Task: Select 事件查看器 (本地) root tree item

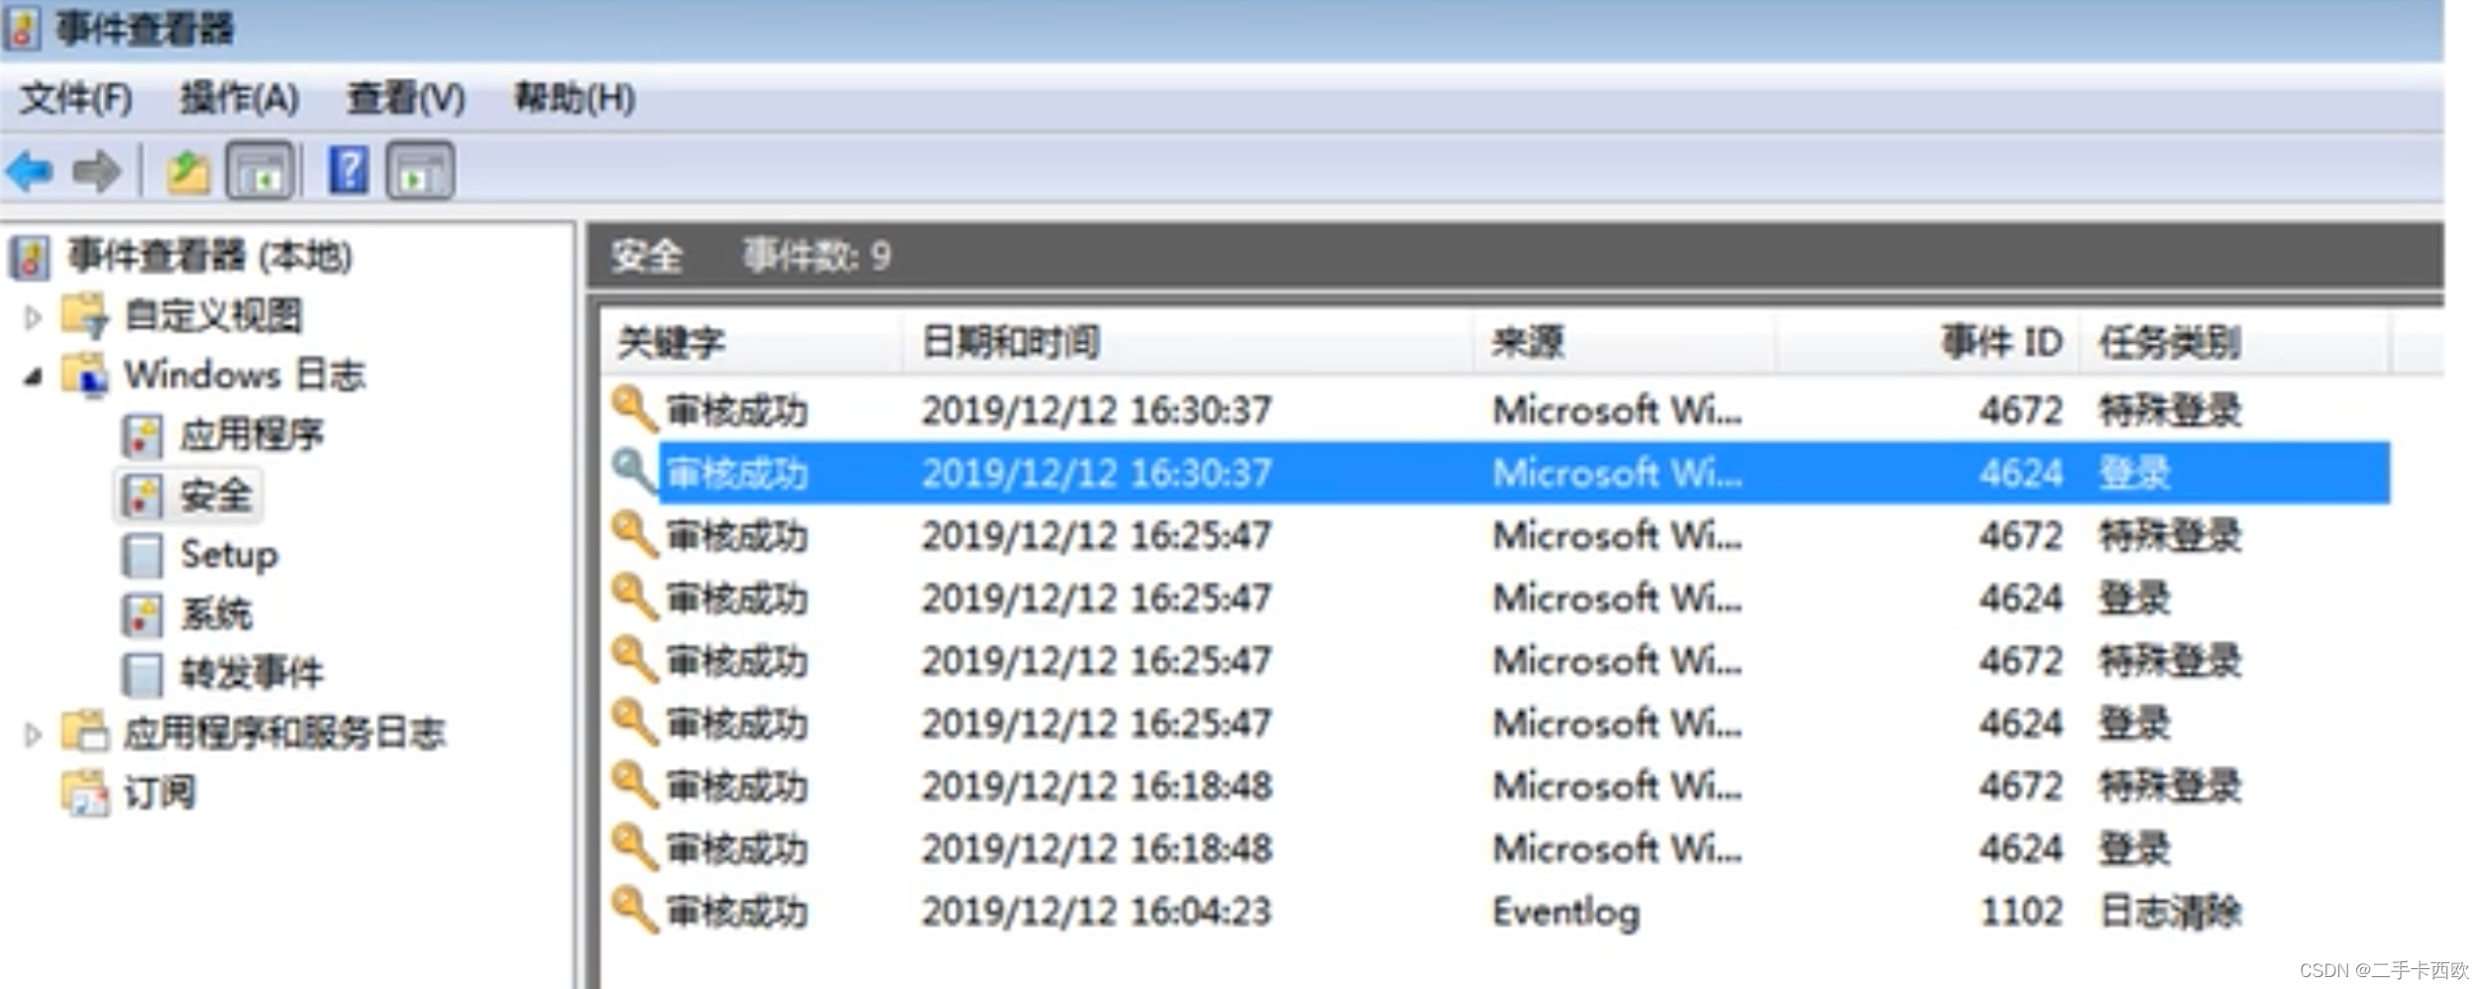Action: pyautogui.click(x=210, y=257)
